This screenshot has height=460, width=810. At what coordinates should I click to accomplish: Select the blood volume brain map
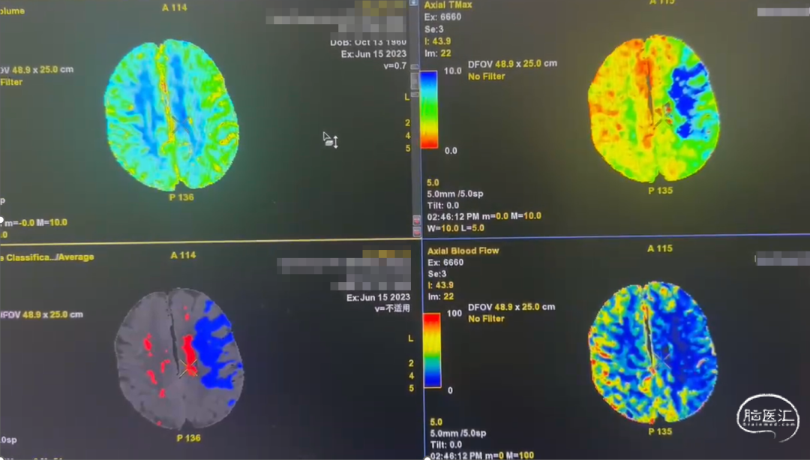coord(172,113)
